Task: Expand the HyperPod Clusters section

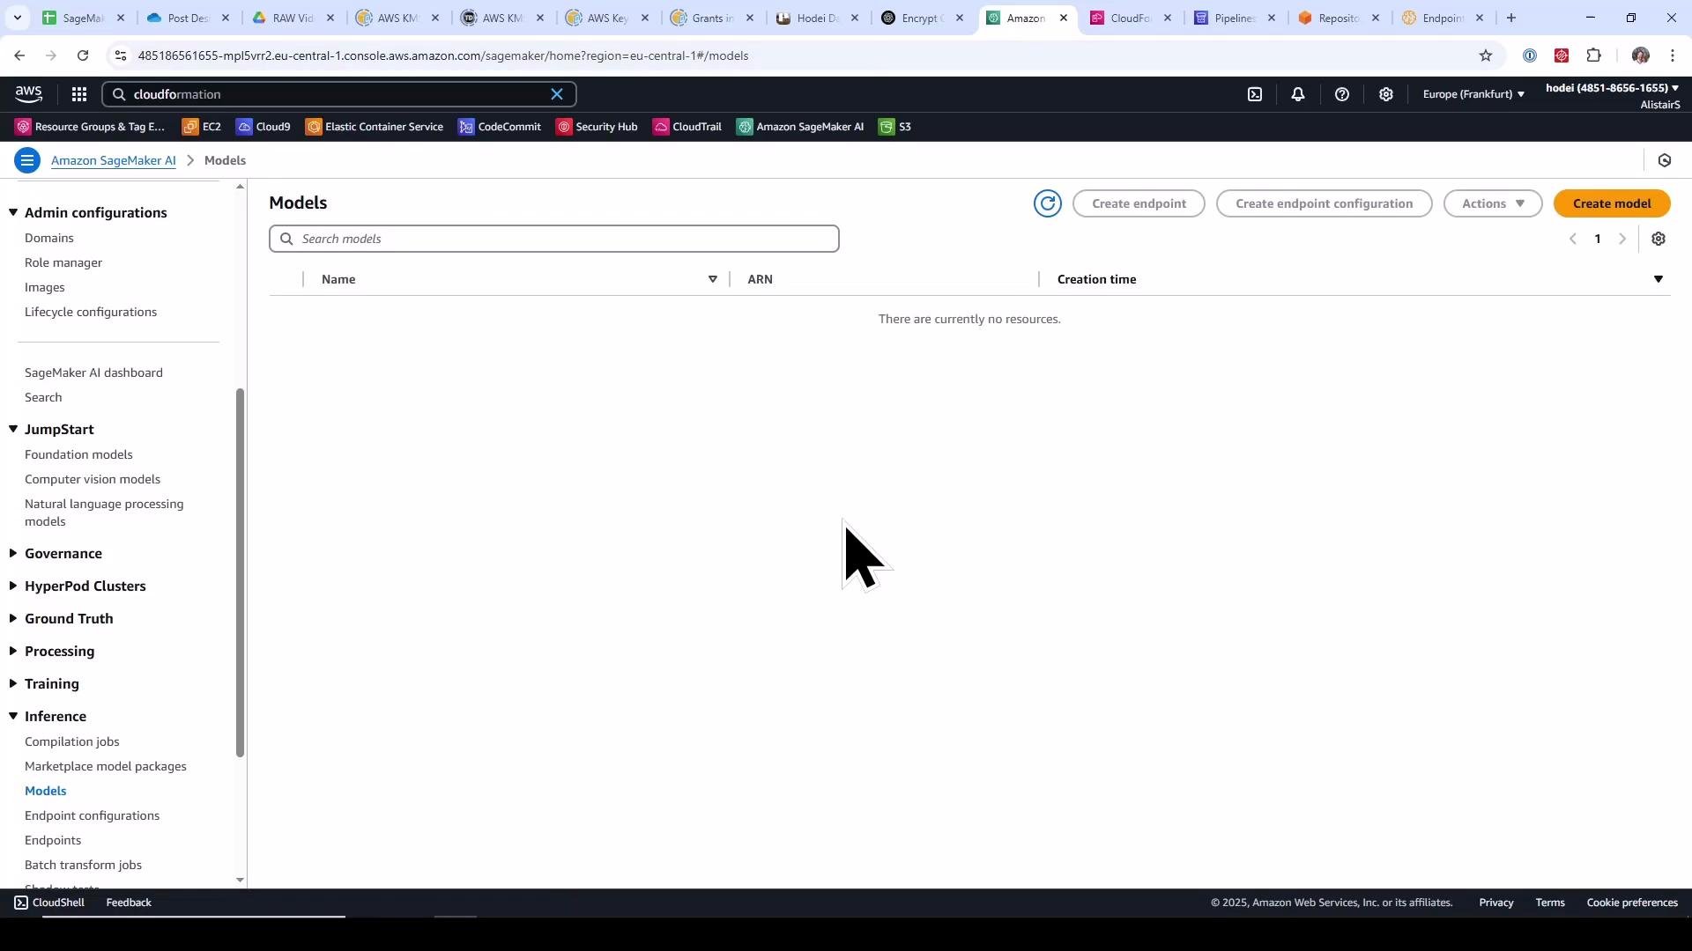Action: coord(13,586)
